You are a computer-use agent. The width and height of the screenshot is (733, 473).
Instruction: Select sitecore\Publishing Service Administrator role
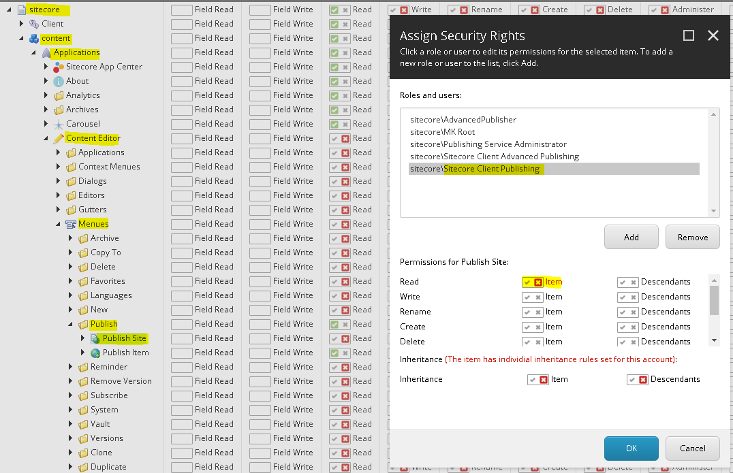[x=488, y=144]
